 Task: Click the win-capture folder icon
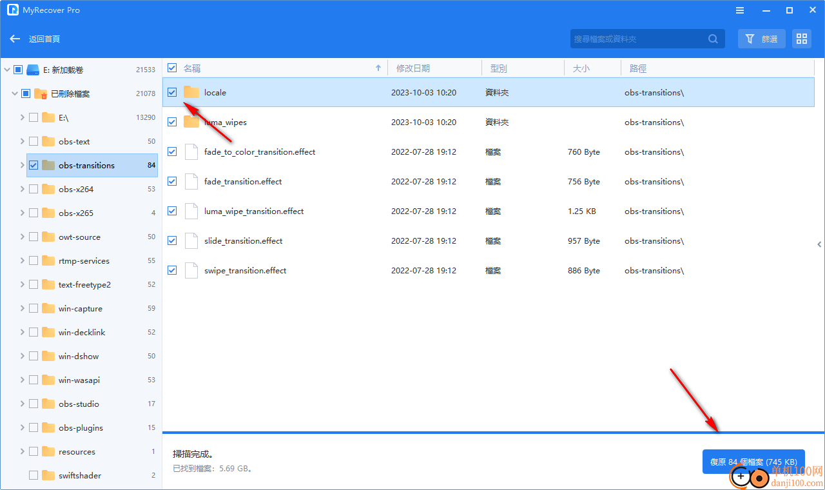48,308
